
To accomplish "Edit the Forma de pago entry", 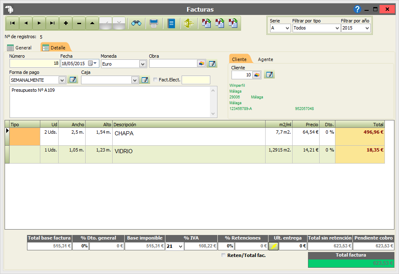I will click(x=73, y=80).
